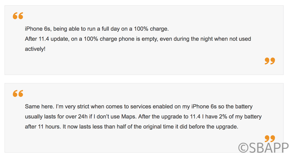
Task: Click the opening quote mark of first quote
Action: 18,16
